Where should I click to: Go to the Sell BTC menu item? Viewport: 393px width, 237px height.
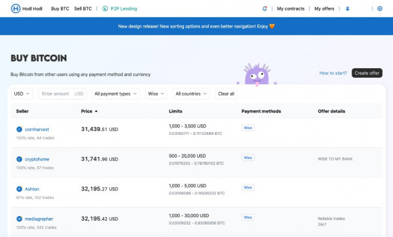[x=83, y=9]
